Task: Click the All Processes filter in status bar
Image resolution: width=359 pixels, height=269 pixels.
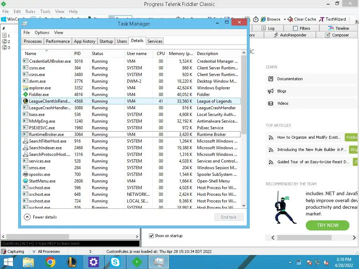Action: click(x=46, y=251)
